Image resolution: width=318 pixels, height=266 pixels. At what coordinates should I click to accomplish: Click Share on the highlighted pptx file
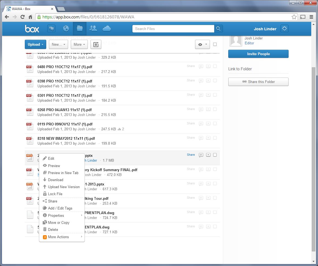(x=191, y=155)
